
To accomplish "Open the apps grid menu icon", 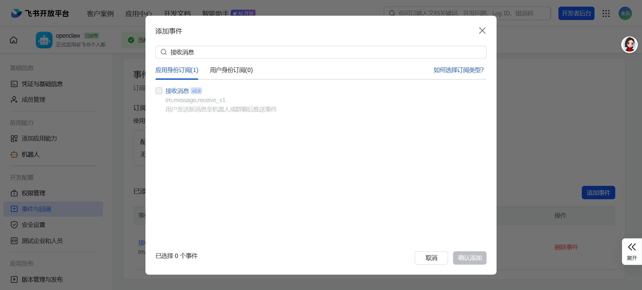I will click(606, 13).
